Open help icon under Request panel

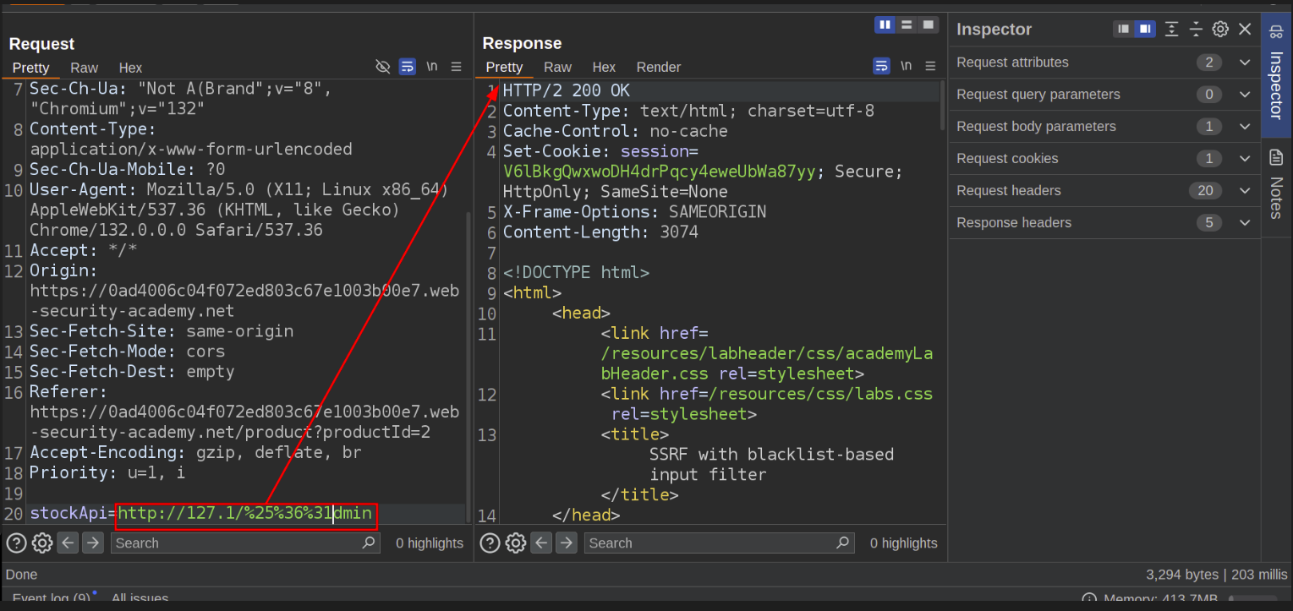point(15,543)
